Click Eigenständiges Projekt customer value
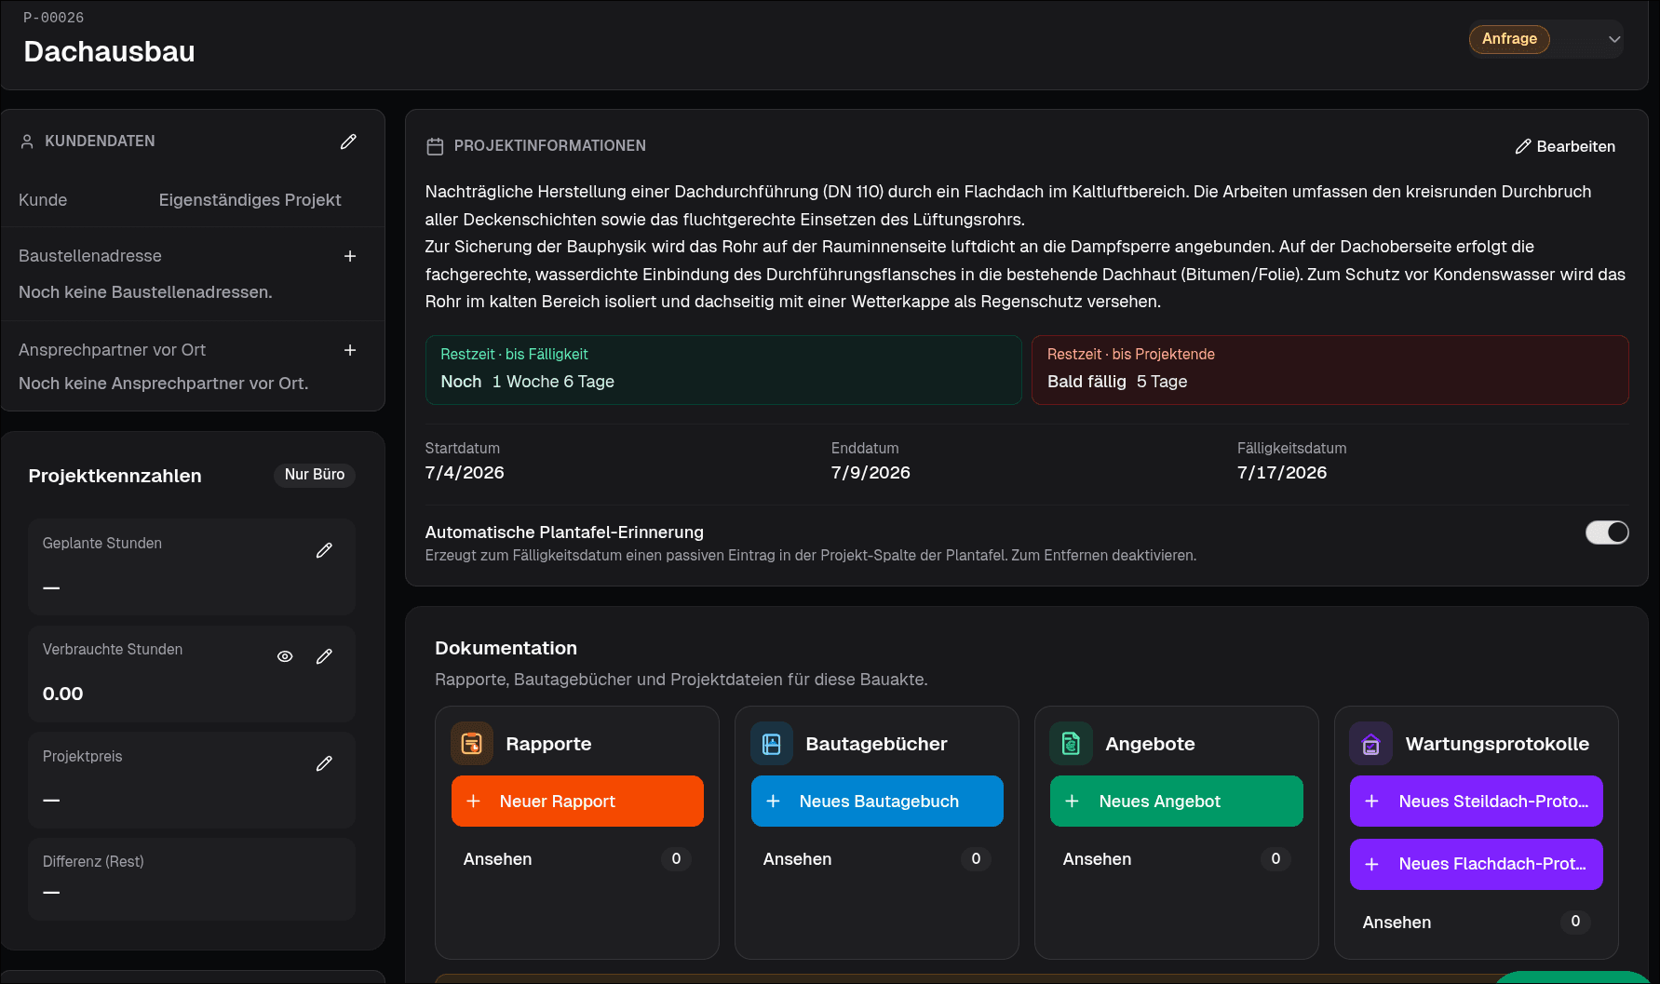This screenshot has width=1660, height=984. [250, 200]
